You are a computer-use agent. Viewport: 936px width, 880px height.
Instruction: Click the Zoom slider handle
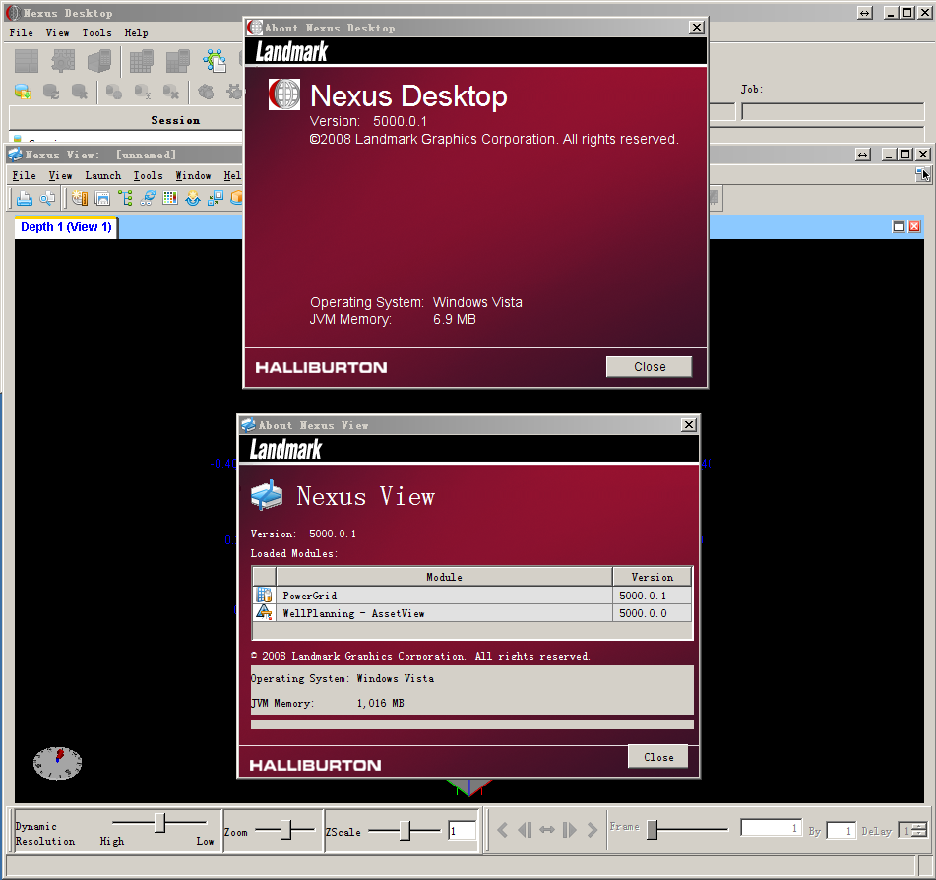pyautogui.click(x=286, y=829)
